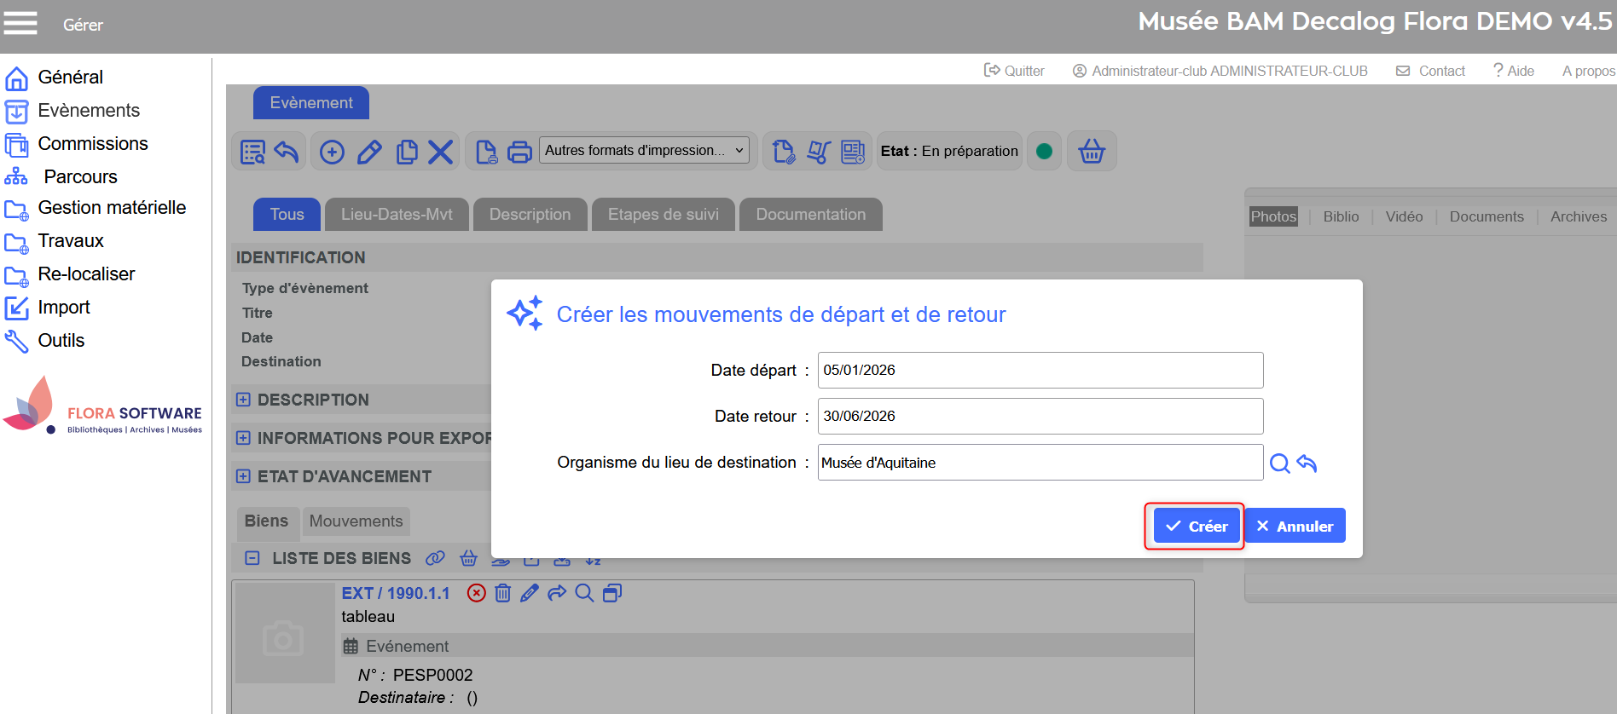This screenshot has width=1617, height=714.
Task: Open the hamburger menu next to Gérer
Action: tap(20, 23)
